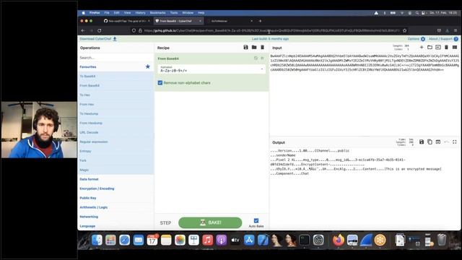
Task: Open App Store in the Dock
Action: [x=249, y=240]
